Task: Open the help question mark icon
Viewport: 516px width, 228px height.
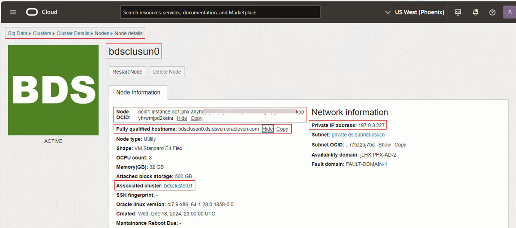Action: (492, 12)
